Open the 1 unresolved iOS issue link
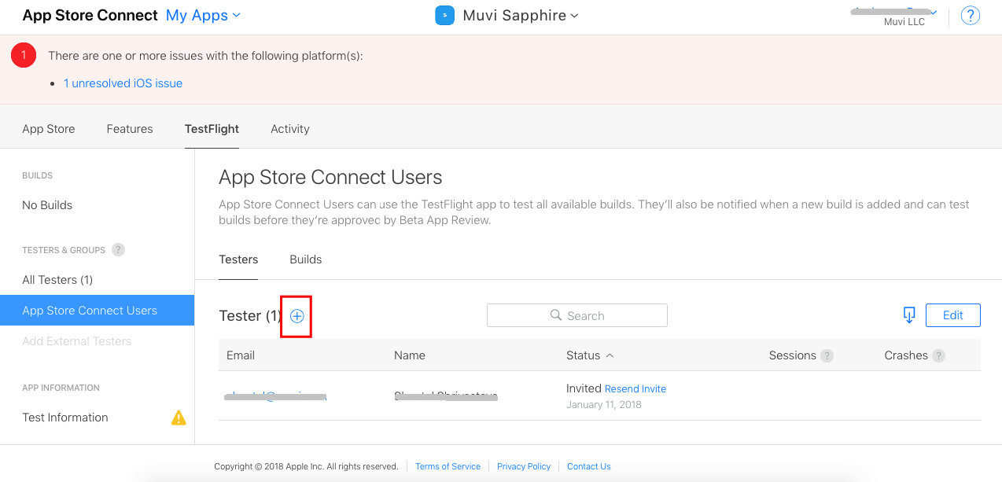This screenshot has height=482, width=1002. pos(123,83)
